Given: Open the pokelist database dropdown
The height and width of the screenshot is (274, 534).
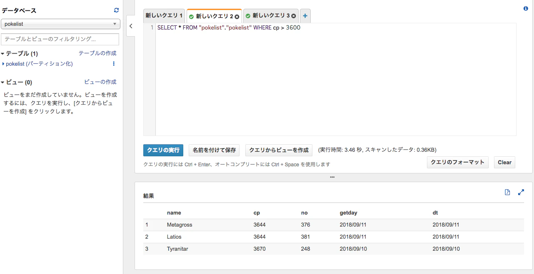Looking at the screenshot, I should [61, 24].
